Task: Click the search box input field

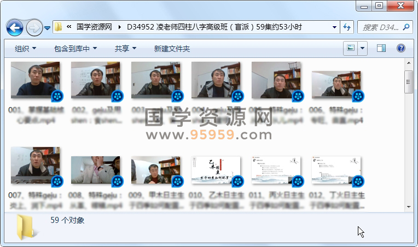Action: tap(381, 27)
